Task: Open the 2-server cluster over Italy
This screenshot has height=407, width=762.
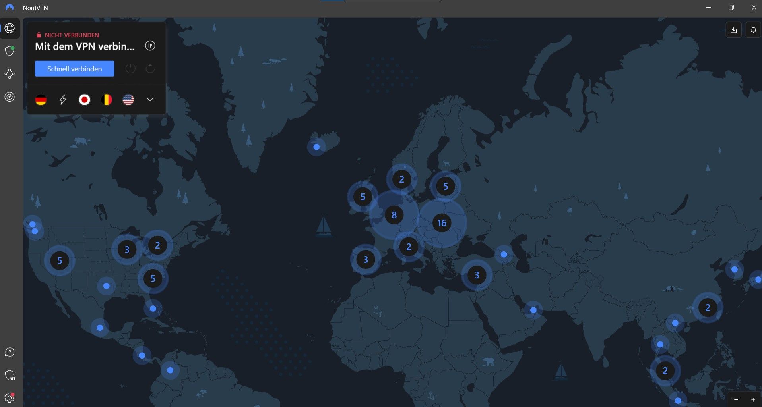Action: [409, 247]
